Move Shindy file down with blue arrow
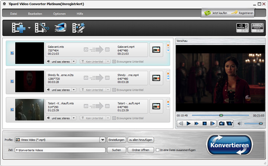 click(x=168, y=79)
